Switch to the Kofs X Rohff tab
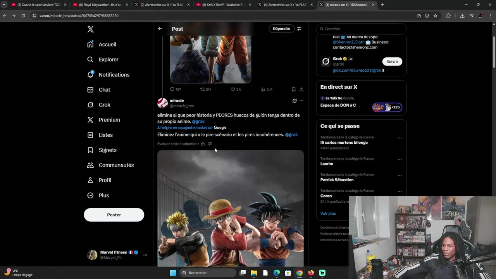The width and height of the screenshot is (496, 279). point(224,5)
